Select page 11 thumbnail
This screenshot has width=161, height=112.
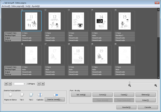(x=31, y=21)
